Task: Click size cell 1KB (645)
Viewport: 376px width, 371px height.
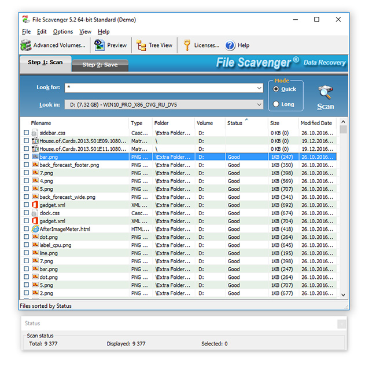Action: click(x=282, y=245)
